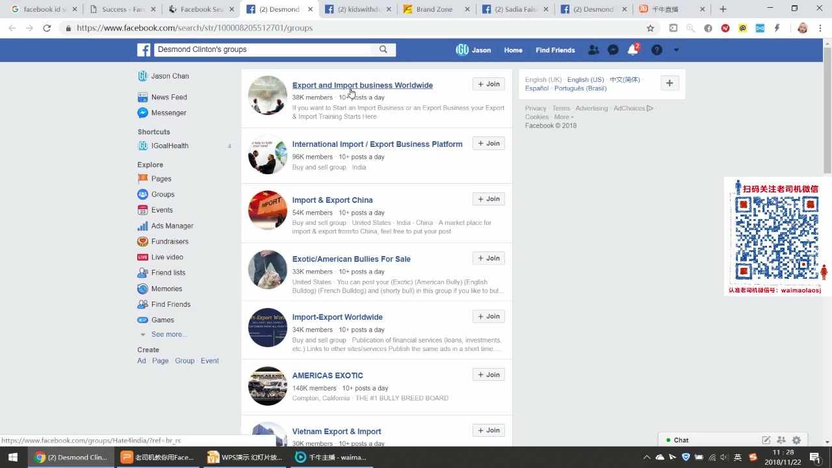
Task: Open Export and Import business Worldwide title
Action: click(362, 85)
